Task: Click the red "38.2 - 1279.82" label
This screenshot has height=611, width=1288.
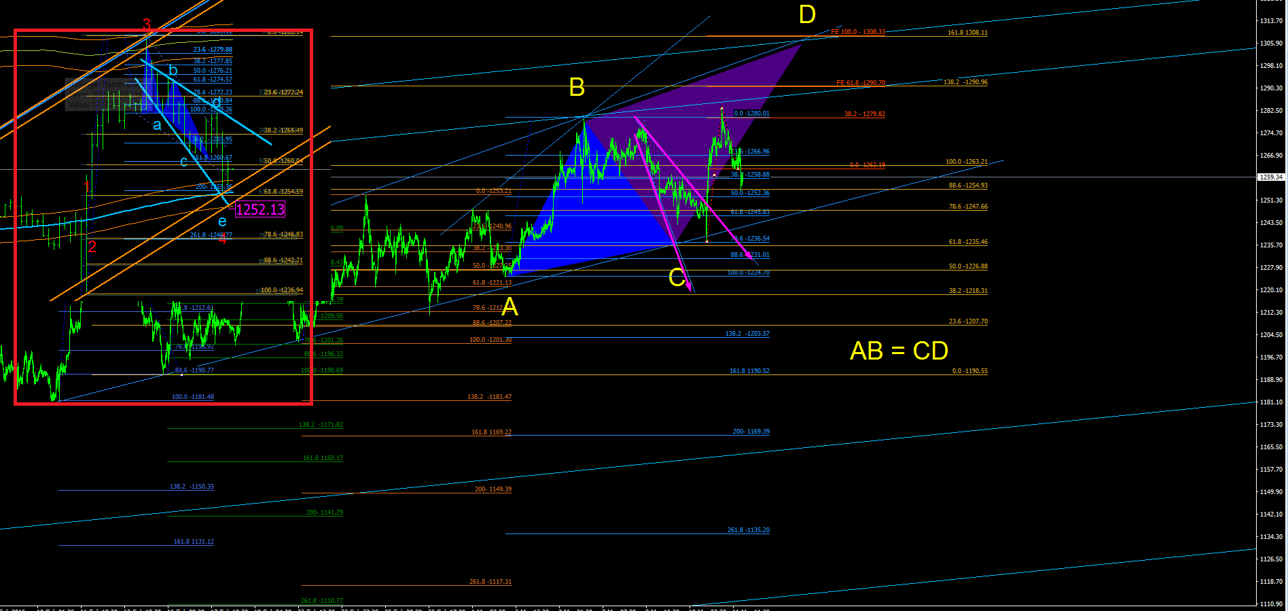Action: 865,114
